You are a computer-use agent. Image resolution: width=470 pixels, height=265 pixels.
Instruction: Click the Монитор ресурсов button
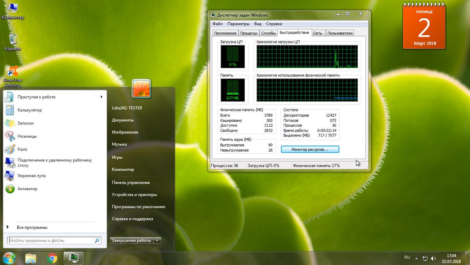click(x=310, y=149)
